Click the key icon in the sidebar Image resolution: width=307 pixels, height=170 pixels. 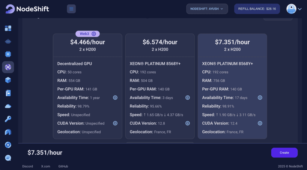click(x=8, y=119)
